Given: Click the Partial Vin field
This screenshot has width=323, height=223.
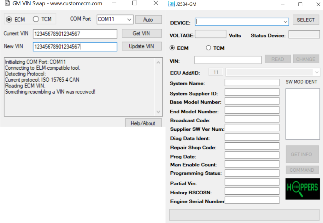Looking at the screenshot, I should (x=252, y=182).
